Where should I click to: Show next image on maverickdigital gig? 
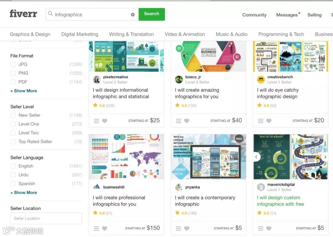pos(325,157)
